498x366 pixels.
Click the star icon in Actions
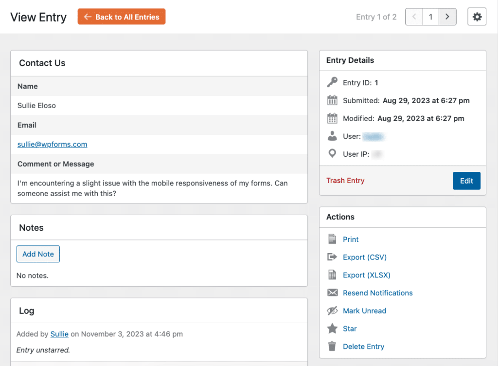(332, 329)
